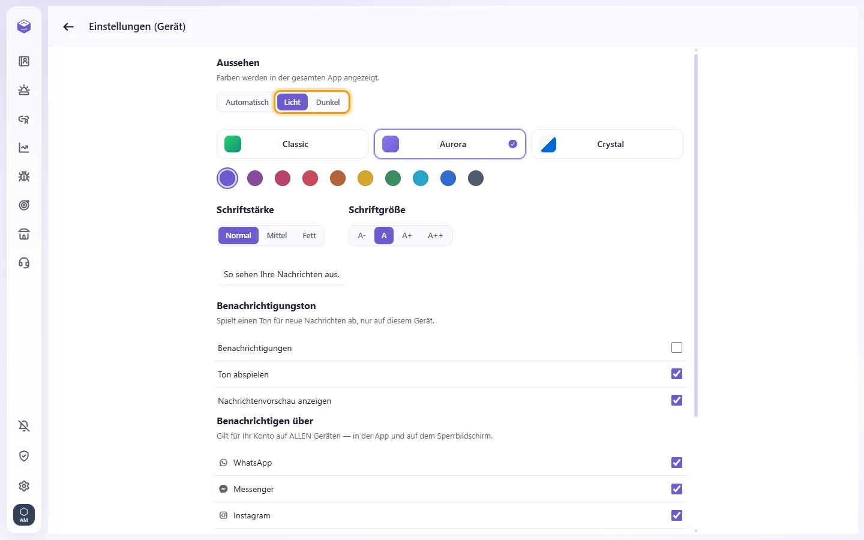
Task: Uncheck Nachrichtenvorschau anzeigen checkbox
Action: [677, 400]
